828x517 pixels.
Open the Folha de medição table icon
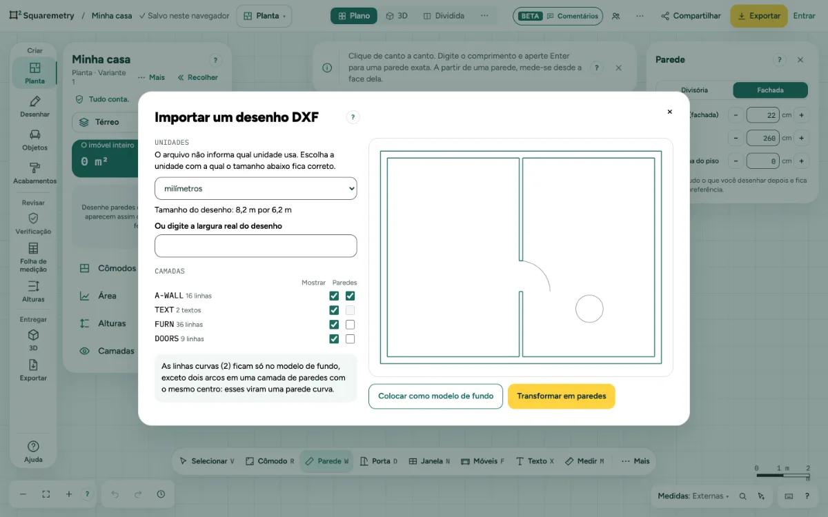tap(33, 248)
